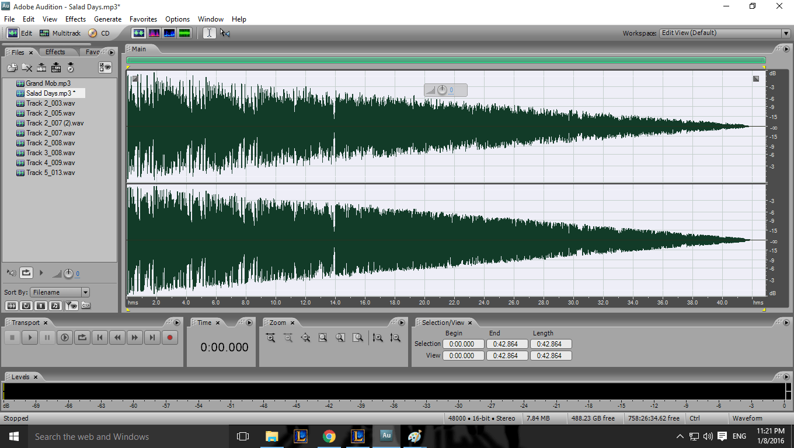Image resolution: width=794 pixels, height=448 pixels.
Task: Open Zoom panel options menu
Action: [401, 323]
